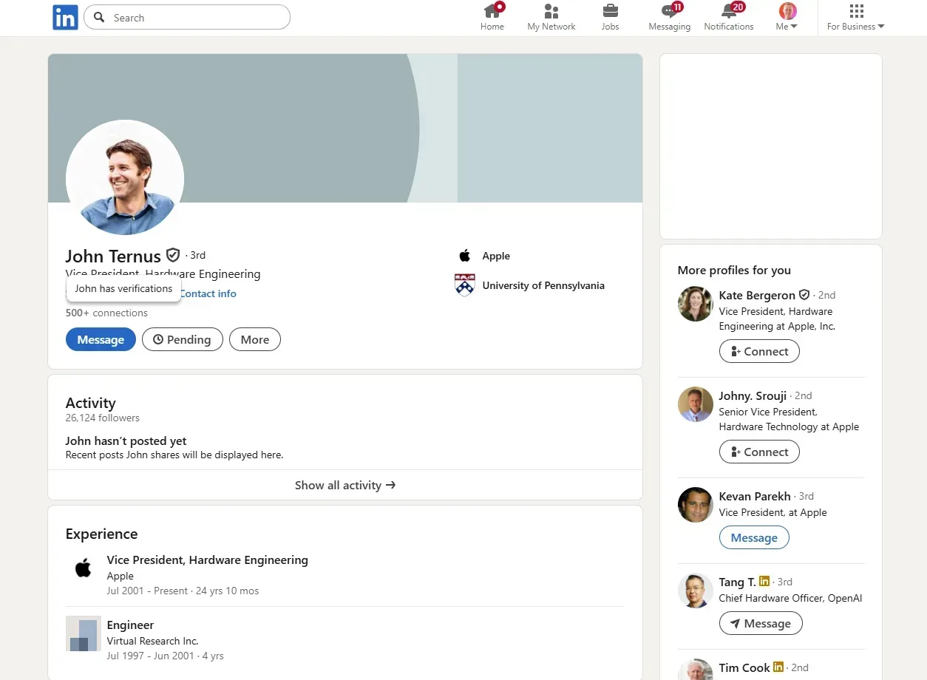Connect with Johny Srouji

pos(759,452)
